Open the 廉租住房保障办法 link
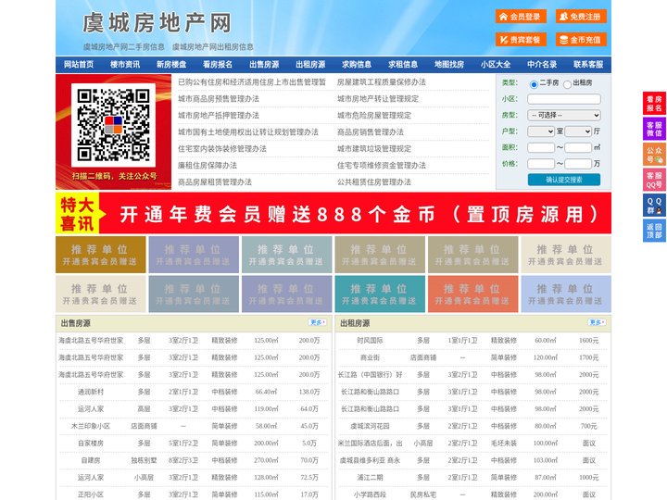Screen dimensions: 667x500 208,166
